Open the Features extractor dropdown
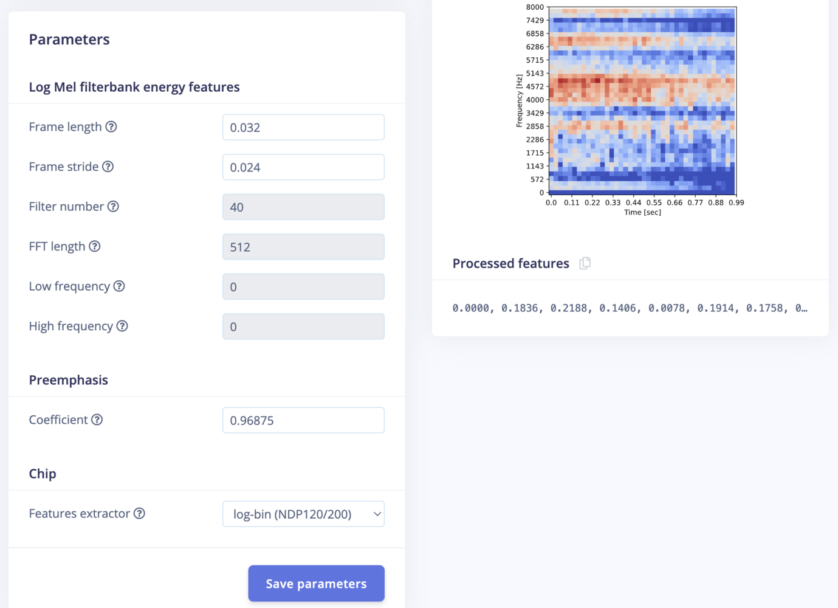The width and height of the screenshot is (838, 608). click(x=303, y=514)
